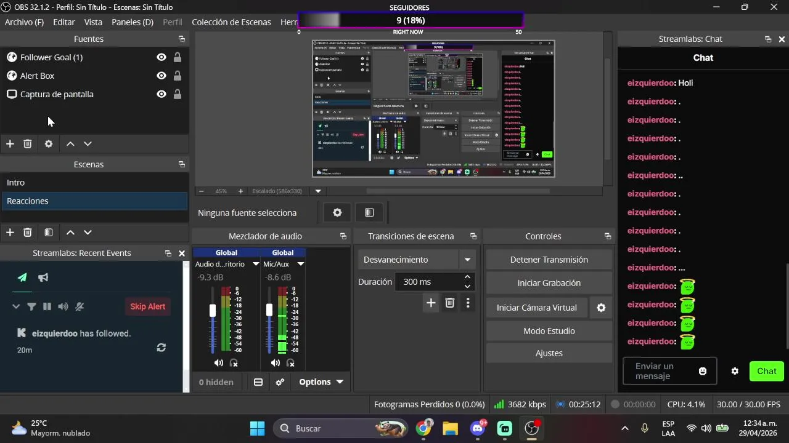Open the filter funnel in Recent Events
The height and width of the screenshot is (443, 789).
coord(31,306)
